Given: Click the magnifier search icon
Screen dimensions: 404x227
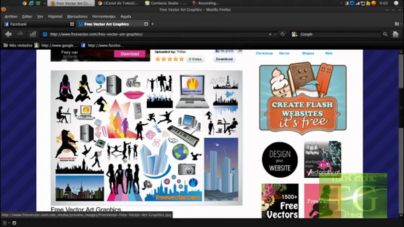Looking at the screenshot, I should coord(385,34).
